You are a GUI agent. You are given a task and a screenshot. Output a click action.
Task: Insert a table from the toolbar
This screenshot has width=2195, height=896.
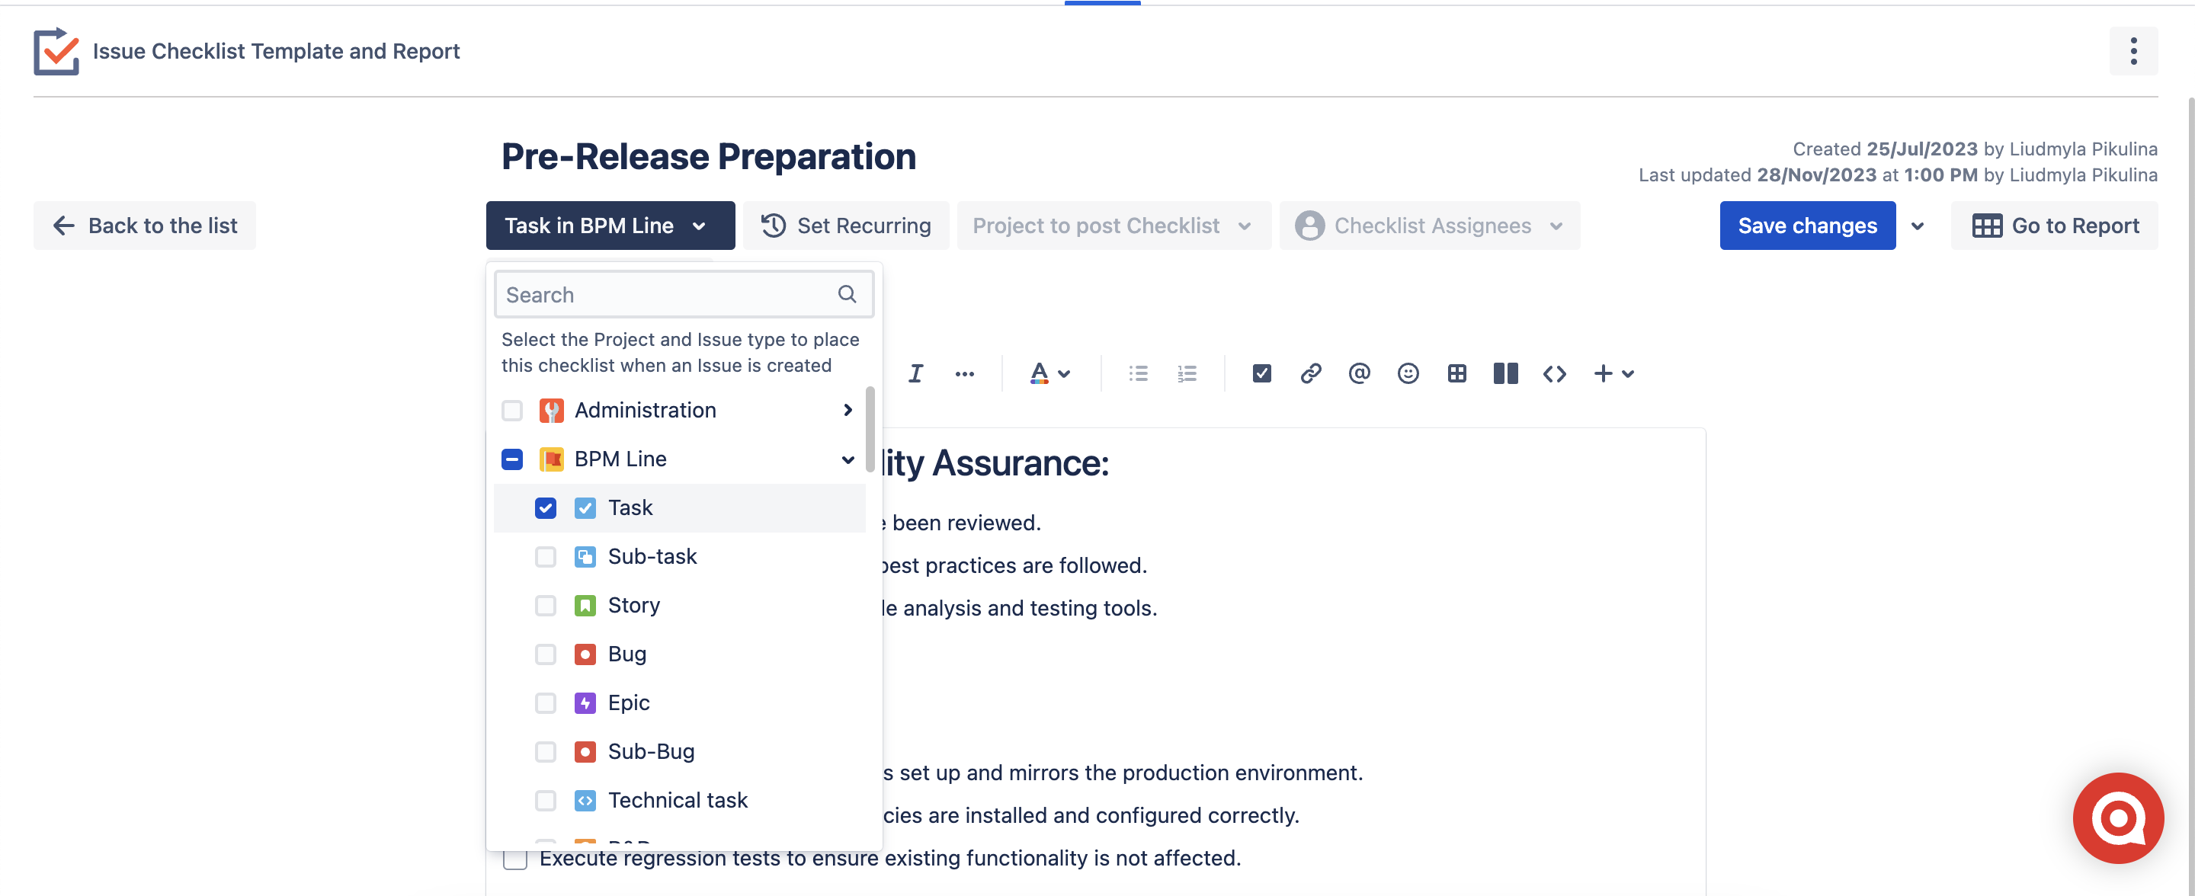(1456, 373)
